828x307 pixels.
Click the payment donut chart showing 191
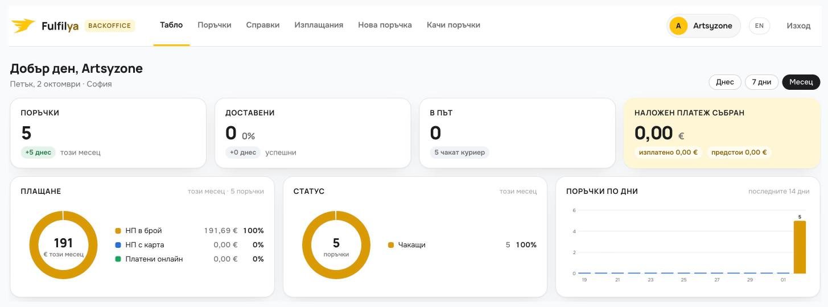tap(63, 245)
